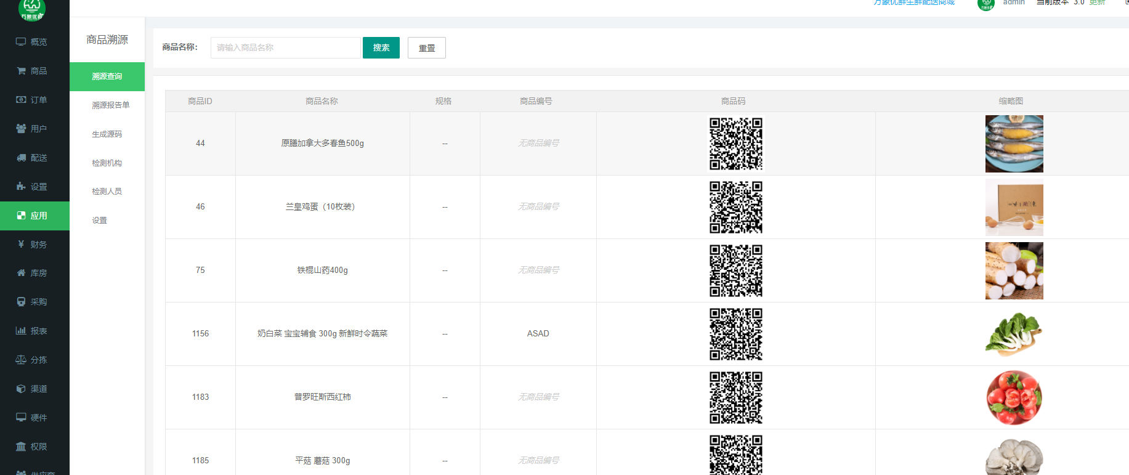The width and height of the screenshot is (1129, 475).
Task: Click product name 兰皇鸡蛋（10枚装）
Action: [x=323, y=206]
